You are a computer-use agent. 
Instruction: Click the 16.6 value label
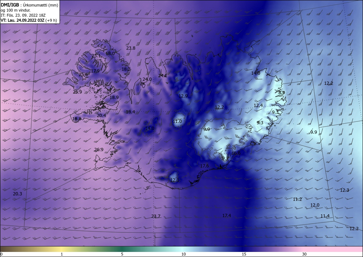click(236, 153)
